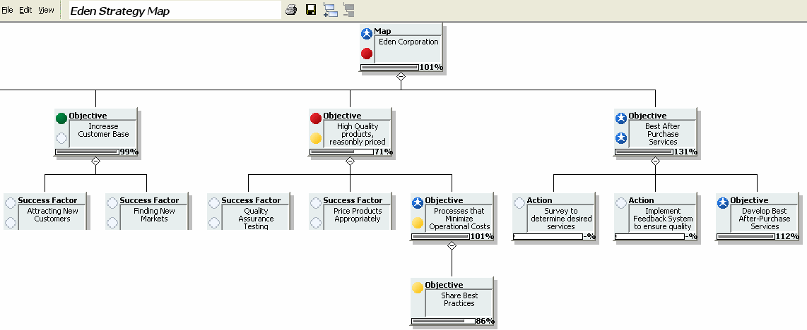Collapse Processes that Minimize Operational Costs node
The width and height of the screenshot is (807, 330).
click(452, 246)
